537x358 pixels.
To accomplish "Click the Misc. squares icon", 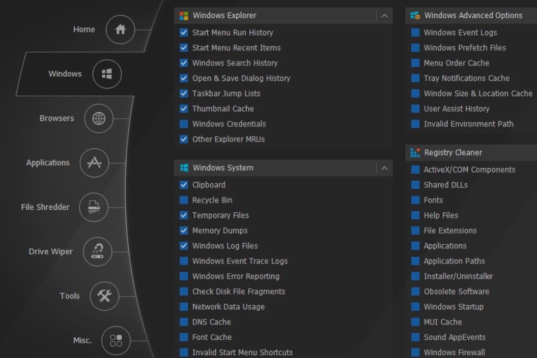I will pyautogui.click(x=116, y=340).
